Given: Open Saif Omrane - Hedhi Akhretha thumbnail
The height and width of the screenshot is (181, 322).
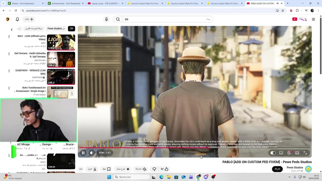Looking at the screenshot, I should point(61,60).
